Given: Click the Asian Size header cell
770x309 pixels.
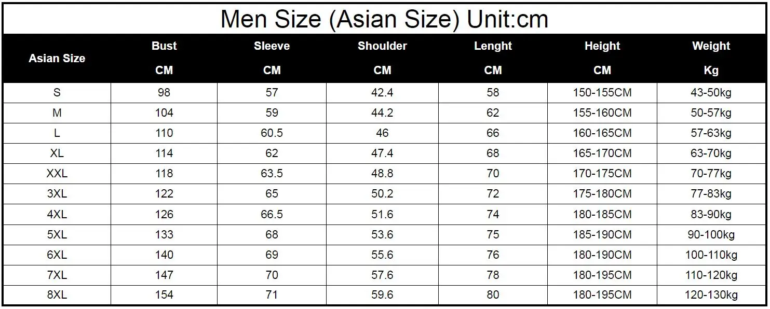Looking at the screenshot, I should coord(57,59).
